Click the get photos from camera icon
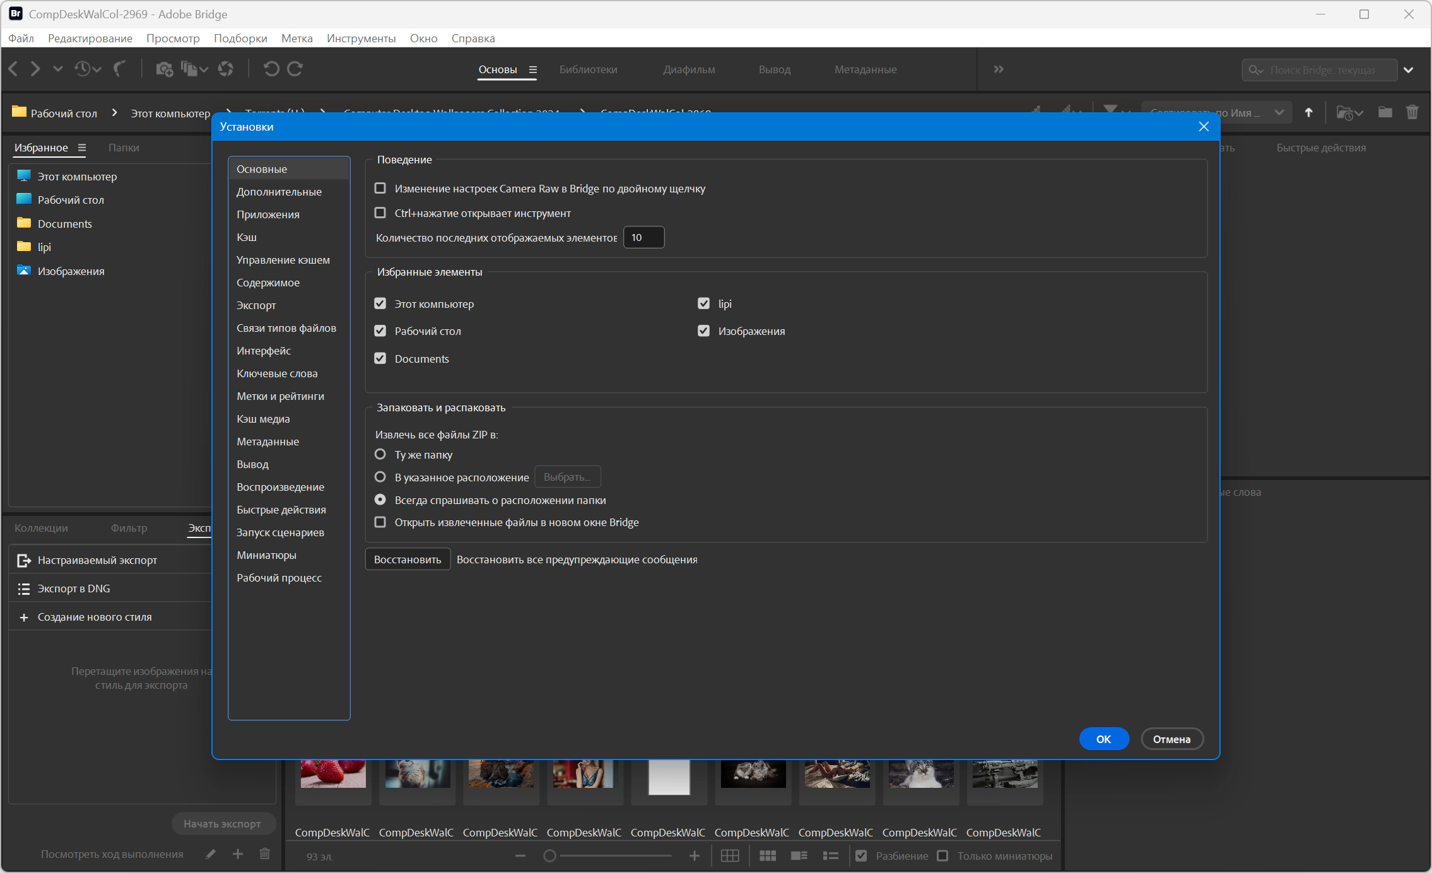The image size is (1432, 873). (164, 69)
